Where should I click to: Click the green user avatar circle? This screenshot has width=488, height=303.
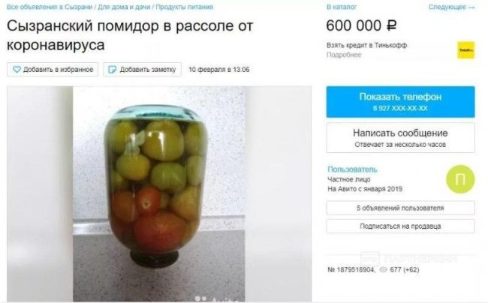tap(460, 179)
